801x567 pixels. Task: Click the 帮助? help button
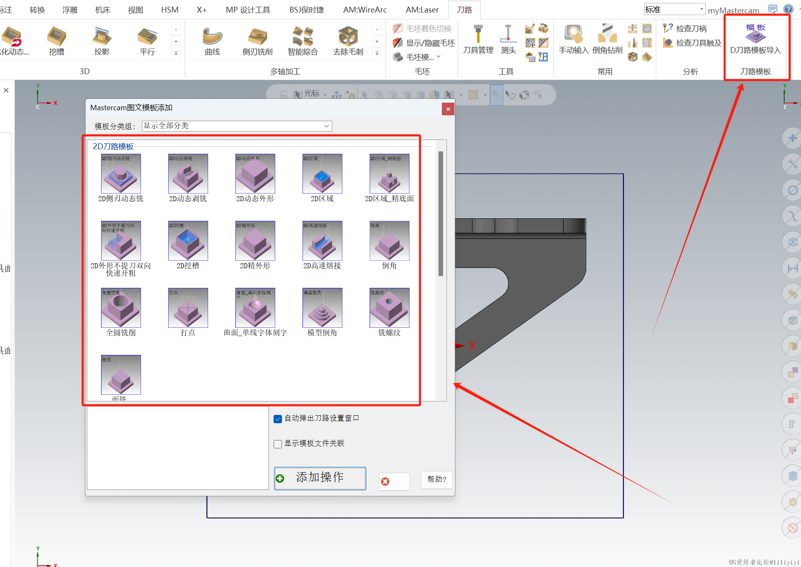pyautogui.click(x=436, y=479)
